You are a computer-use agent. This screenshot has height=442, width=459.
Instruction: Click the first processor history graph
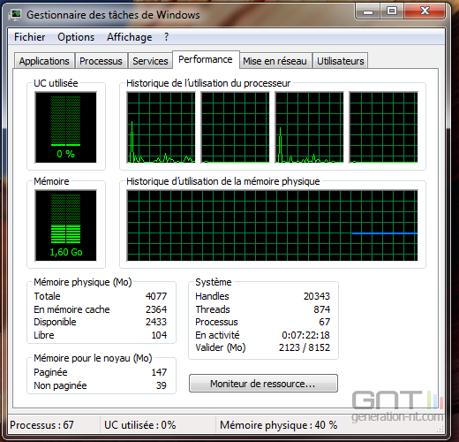[161, 127]
